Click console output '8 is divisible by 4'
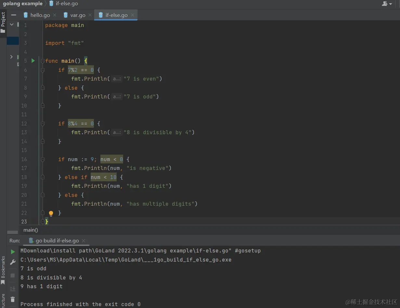 [51, 277]
